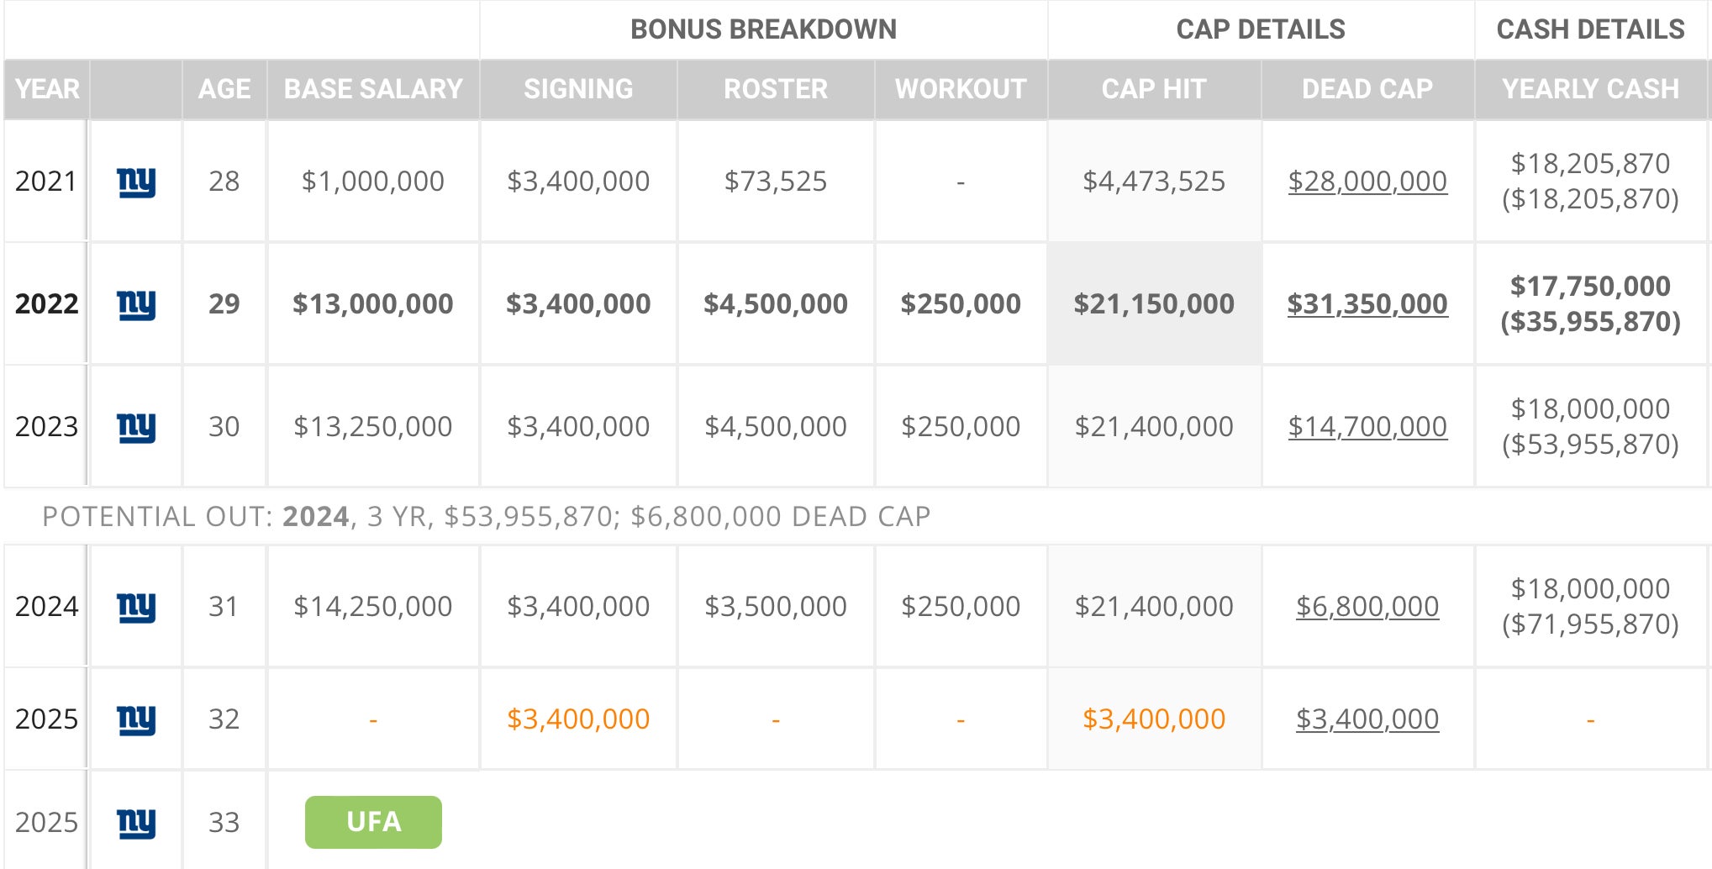Open the $14,700,000 dead cap link
The height and width of the screenshot is (869, 1712).
[x=1367, y=427]
